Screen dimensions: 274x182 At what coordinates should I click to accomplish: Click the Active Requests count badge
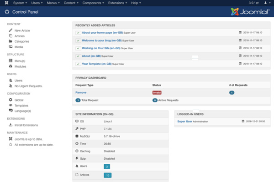tap(155, 100)
